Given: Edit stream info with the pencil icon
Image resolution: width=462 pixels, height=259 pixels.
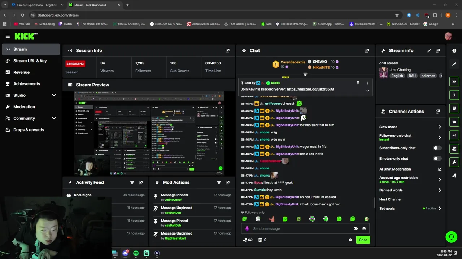Looking at the screenshot, I should 429,51.
